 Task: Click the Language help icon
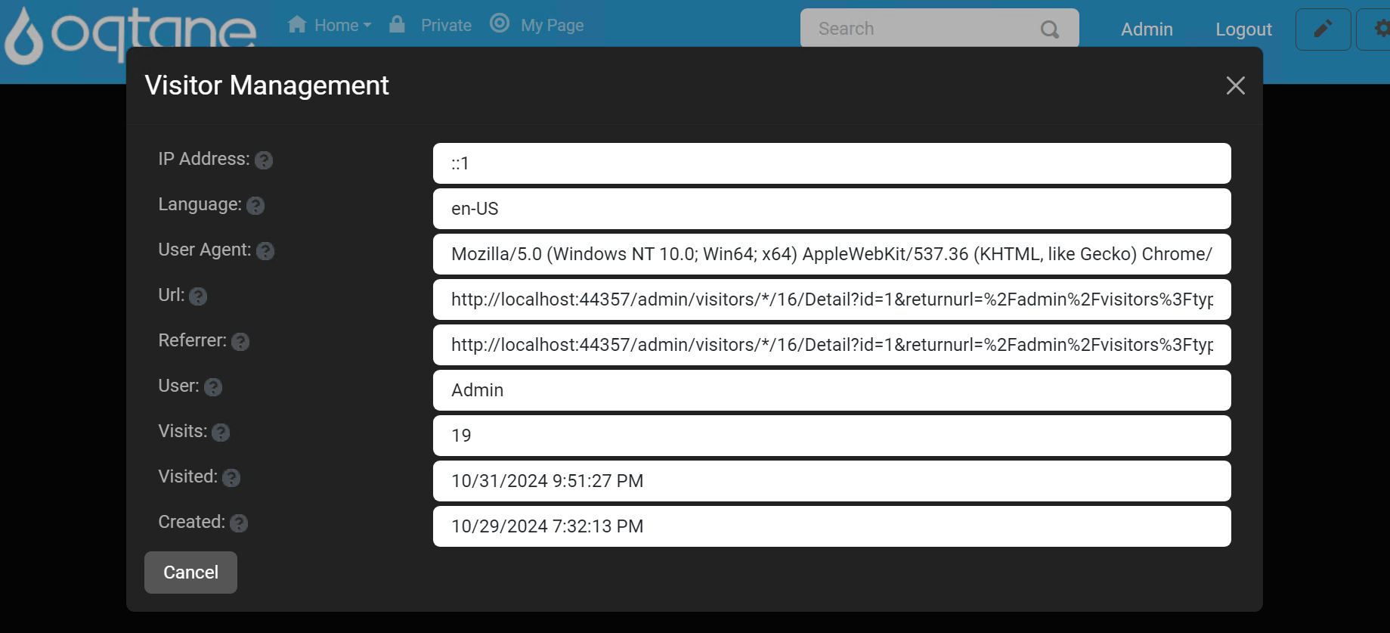coord(255,206)
